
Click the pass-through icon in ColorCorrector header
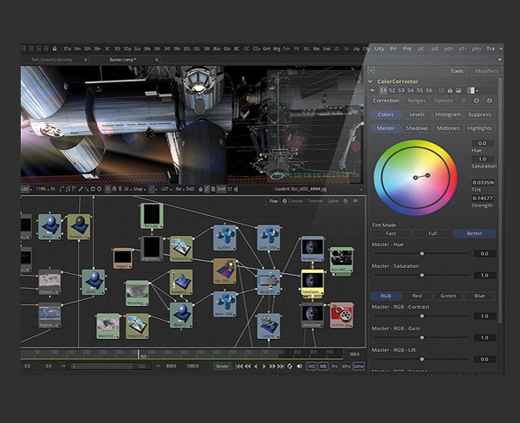coord(441,90)
